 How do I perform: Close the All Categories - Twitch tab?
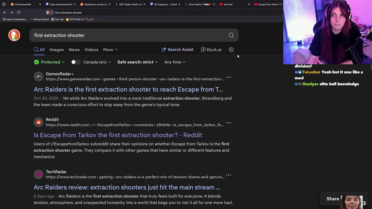point(179,4)
